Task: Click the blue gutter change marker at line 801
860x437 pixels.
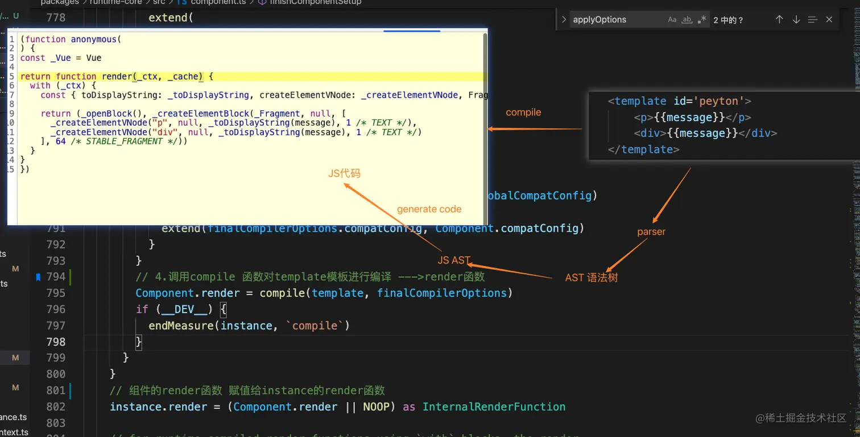Action: (x=71, y=390)
